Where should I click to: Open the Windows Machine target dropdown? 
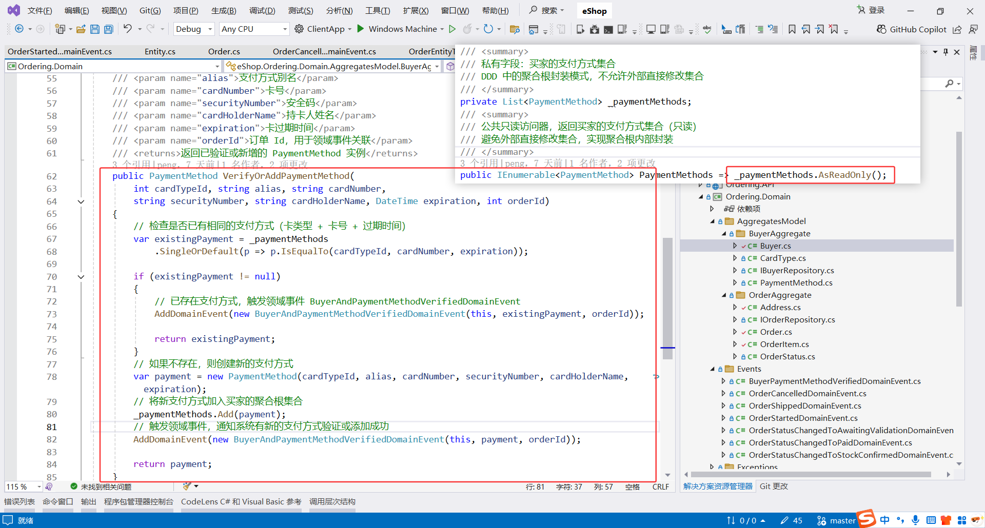[x=442, y=29]
